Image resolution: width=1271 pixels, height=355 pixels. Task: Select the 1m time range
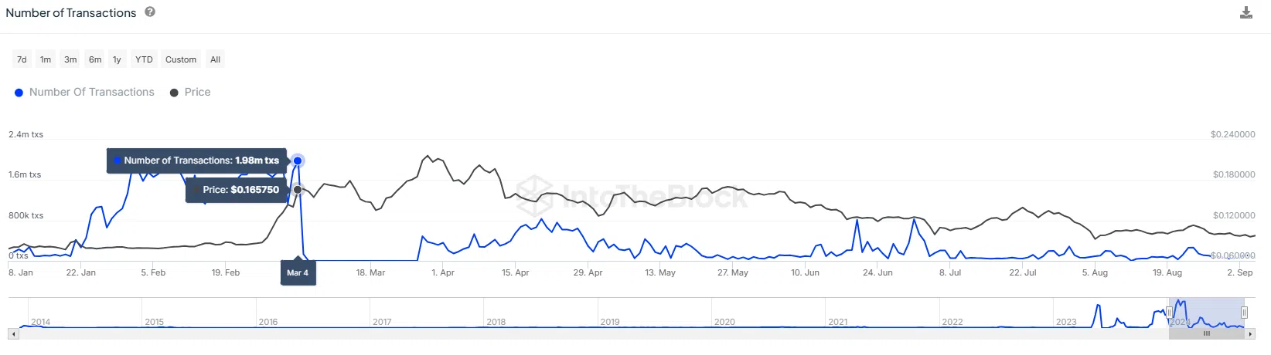point(46,59)
